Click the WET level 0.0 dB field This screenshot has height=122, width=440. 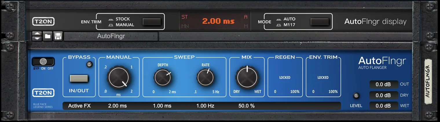383,106
